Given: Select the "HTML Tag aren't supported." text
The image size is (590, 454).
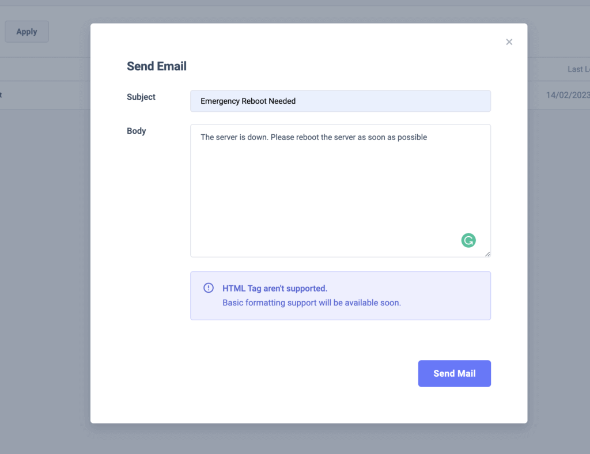Looking at the screenshot, I should pyautogui.click(x=275, y=289).
